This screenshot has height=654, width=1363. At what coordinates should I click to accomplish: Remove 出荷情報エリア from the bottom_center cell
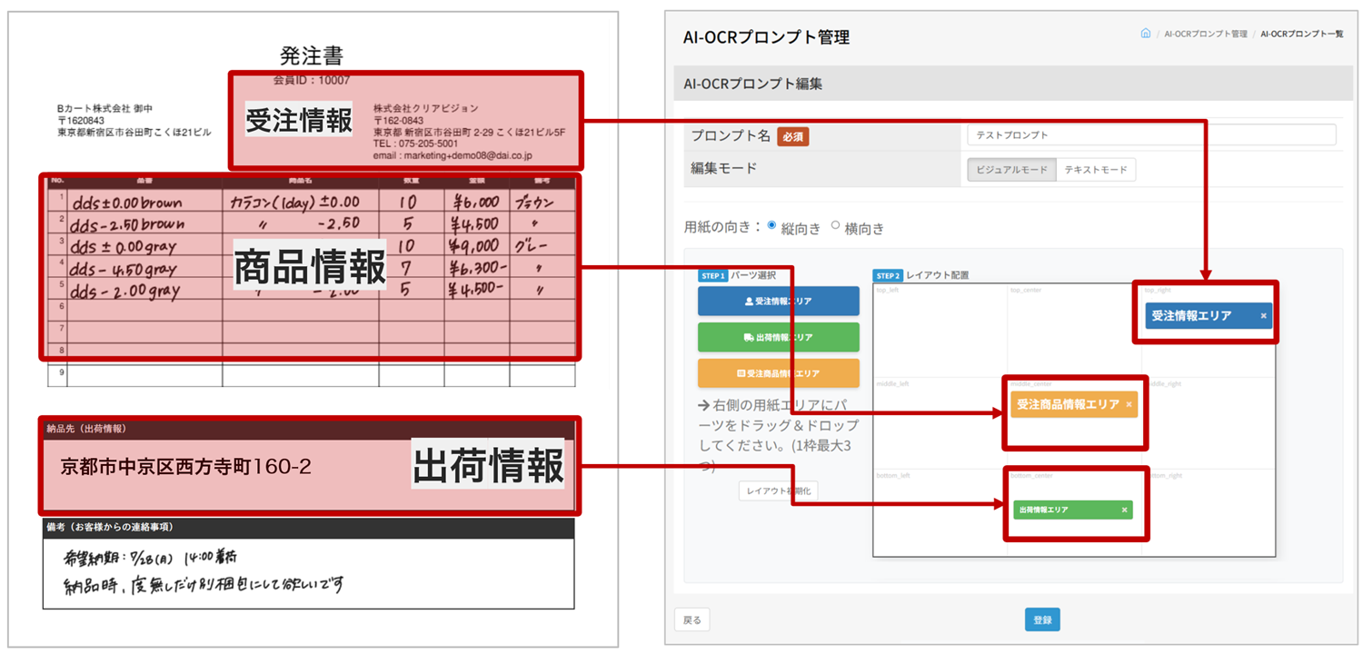pyautogui.click(x=1124, y=510)
